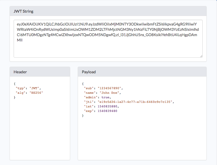Click the JWT String panel heading
This screenshot has width=217, height=165.
click(23, 11)
